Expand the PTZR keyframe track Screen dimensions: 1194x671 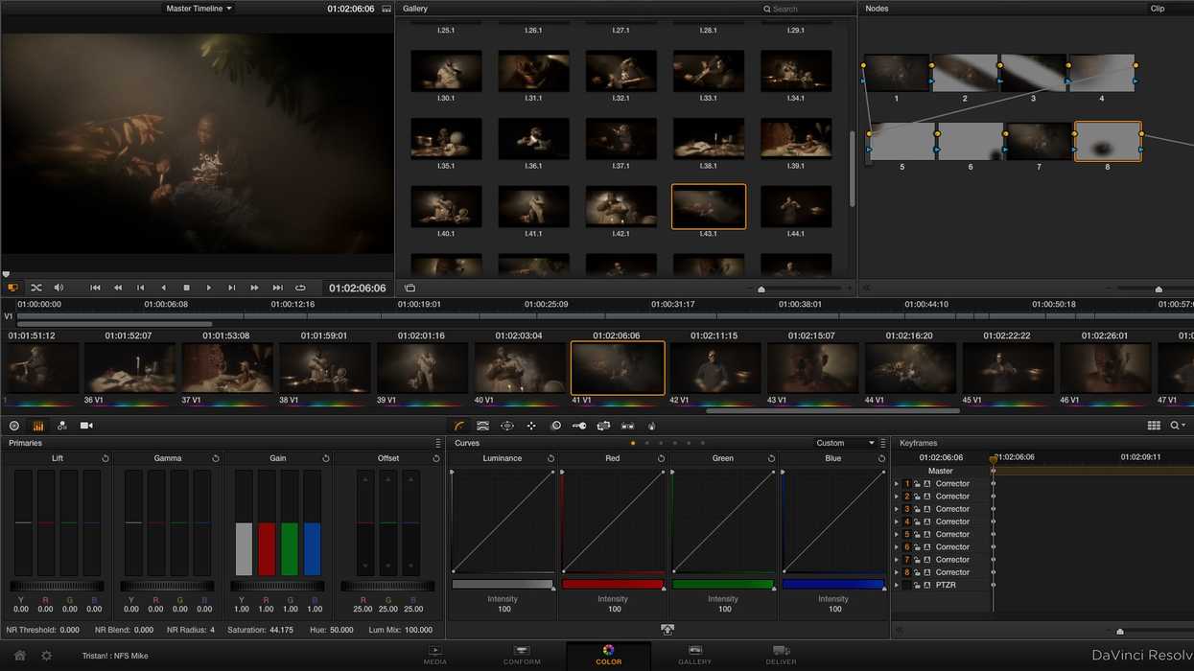click(x=897, y=585)
